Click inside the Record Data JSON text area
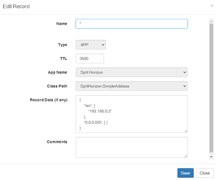Viewport: 216px width, 180px height. (x=132, y=114)
